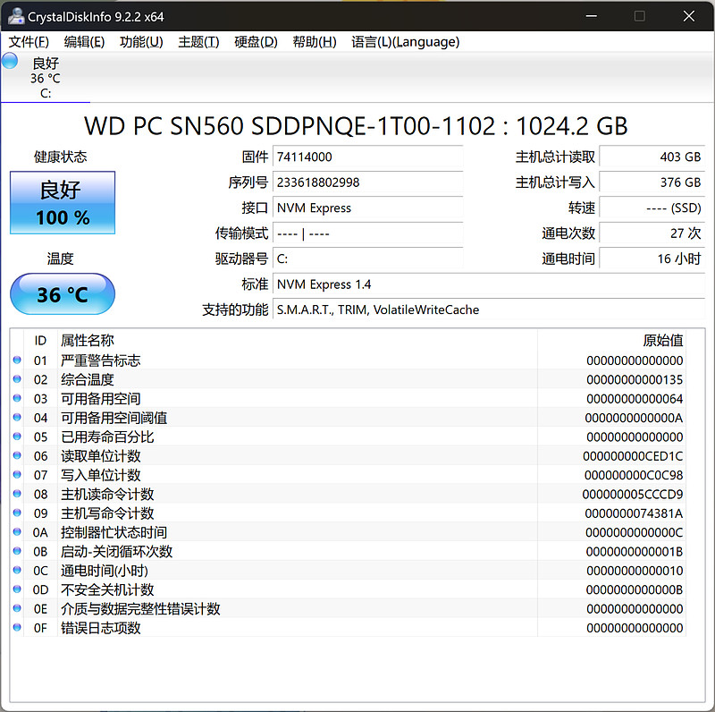Click status dot for 写入单位计数 row
715x712 pixels.
[x=17, y=475]
